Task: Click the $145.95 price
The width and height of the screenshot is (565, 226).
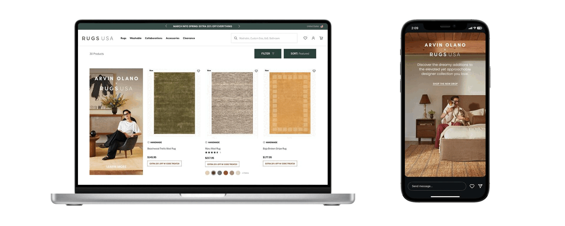Action: click(x=152, y=157)
